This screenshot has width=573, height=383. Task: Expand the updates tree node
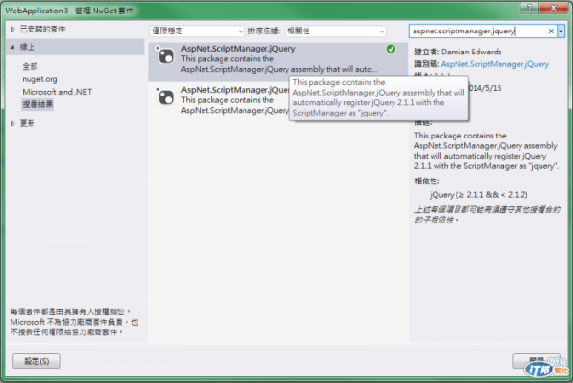12,123
